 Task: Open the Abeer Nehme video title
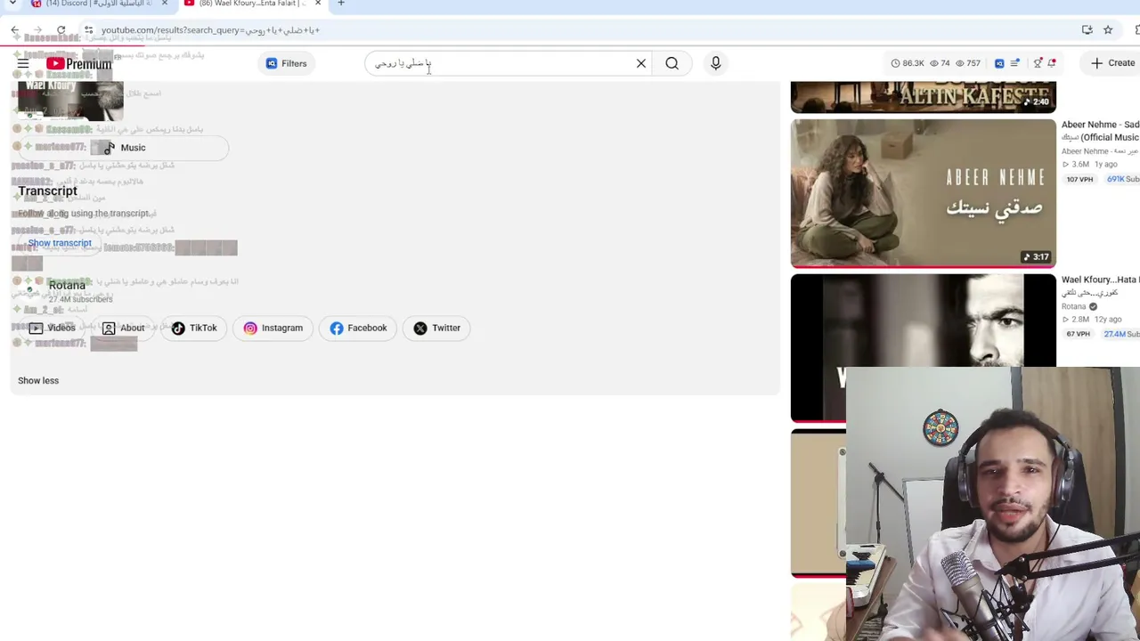pyautogui.click(x=1100, y=131)
